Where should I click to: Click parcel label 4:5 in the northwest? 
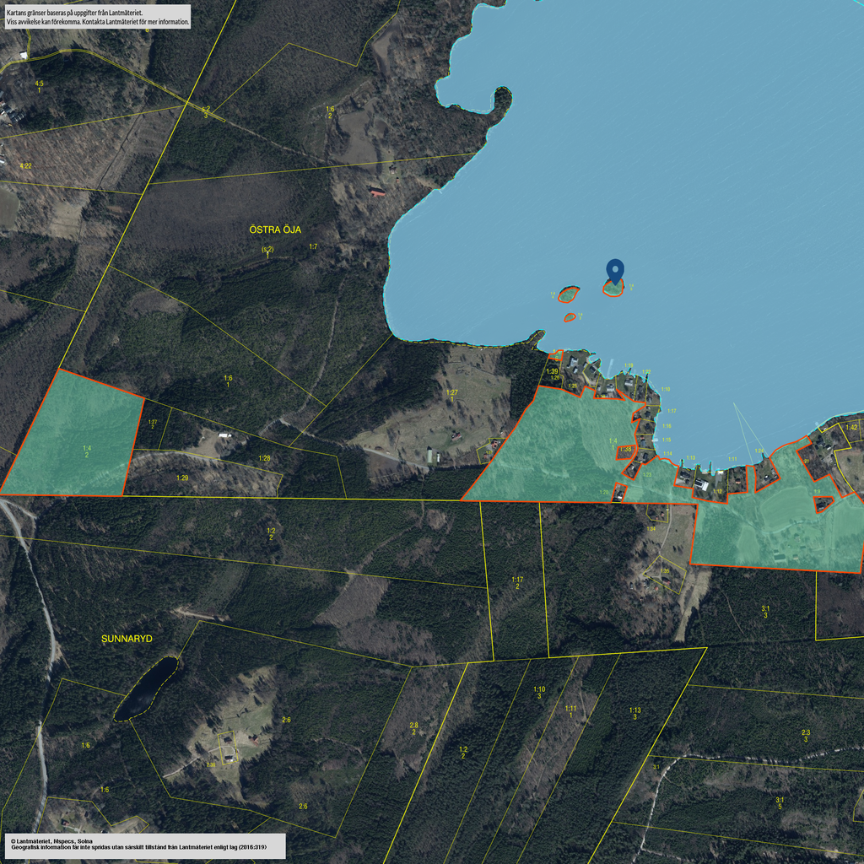[x=39, y=84]
